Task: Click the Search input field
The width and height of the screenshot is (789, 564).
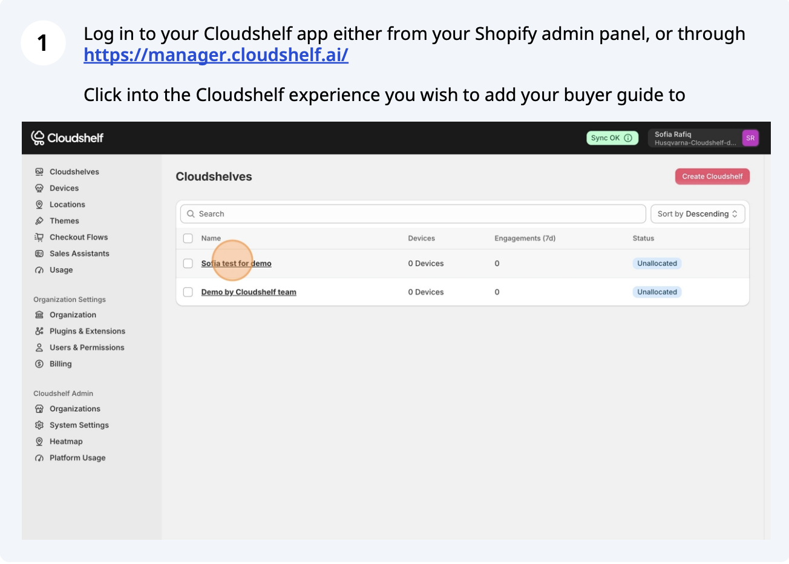Action: pos(413,214)
